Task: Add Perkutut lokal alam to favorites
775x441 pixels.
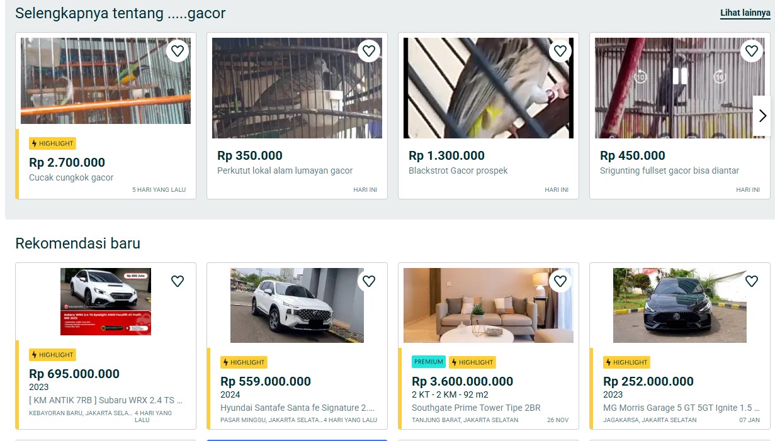Action: [x=369, y=50]
